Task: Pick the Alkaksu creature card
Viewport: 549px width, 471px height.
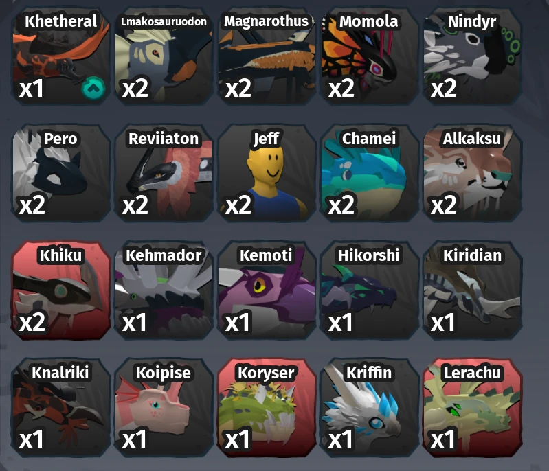Action: pyautogui.click(x=472, y=173)
